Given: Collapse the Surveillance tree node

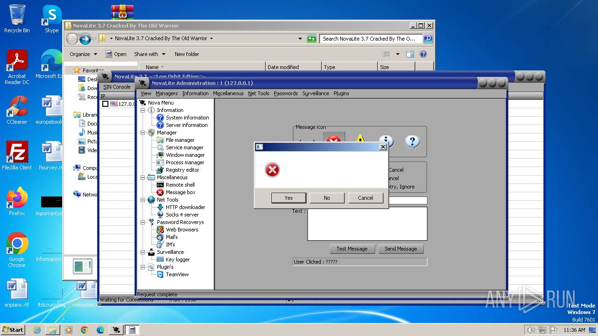Looking at the screenshot, I should [143, 252].
